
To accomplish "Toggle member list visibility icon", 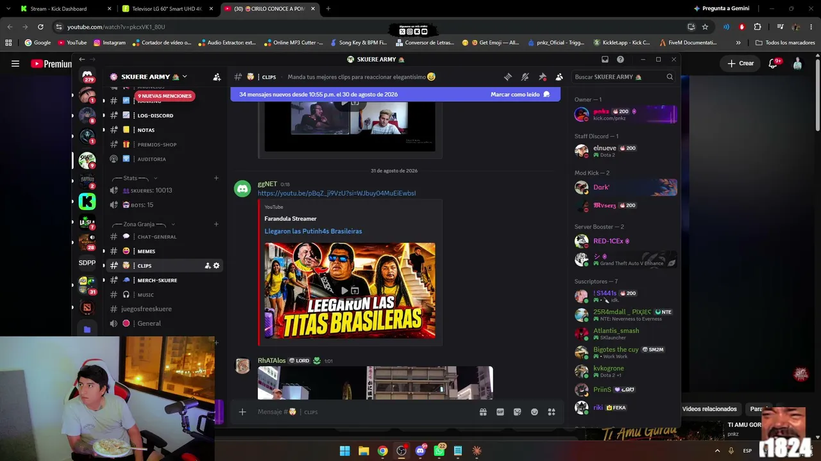I will point(559,77).
